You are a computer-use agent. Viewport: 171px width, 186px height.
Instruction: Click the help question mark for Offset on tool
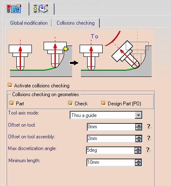tap(149, 127)
